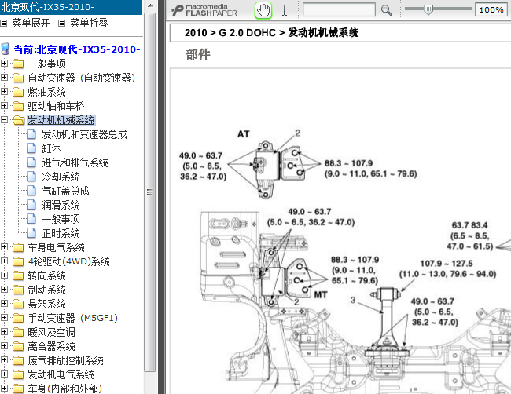The height and width of the screenshot is (394, 511).
Task: Click the sidebar scrollbar up arrow
Action: coord(150,5)
